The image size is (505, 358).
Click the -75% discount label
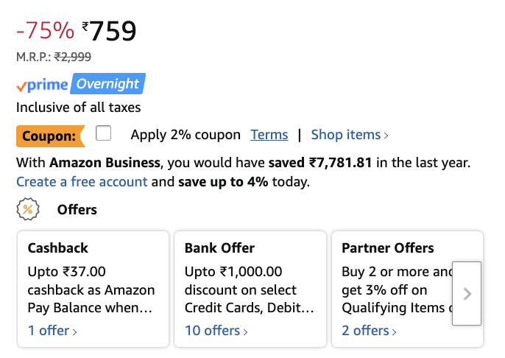tap(45, 31)
